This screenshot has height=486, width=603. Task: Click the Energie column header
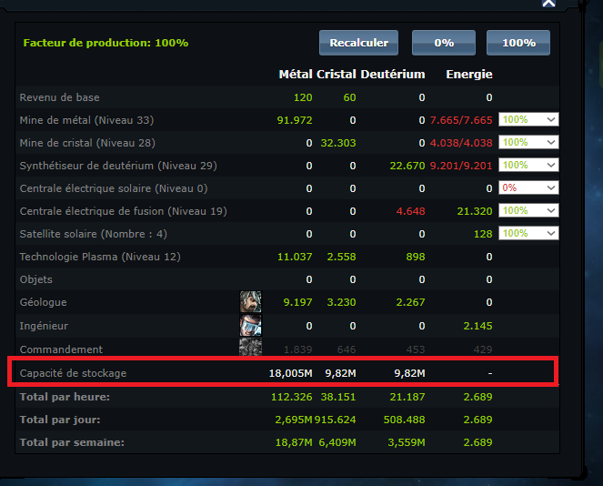point(469,74)
